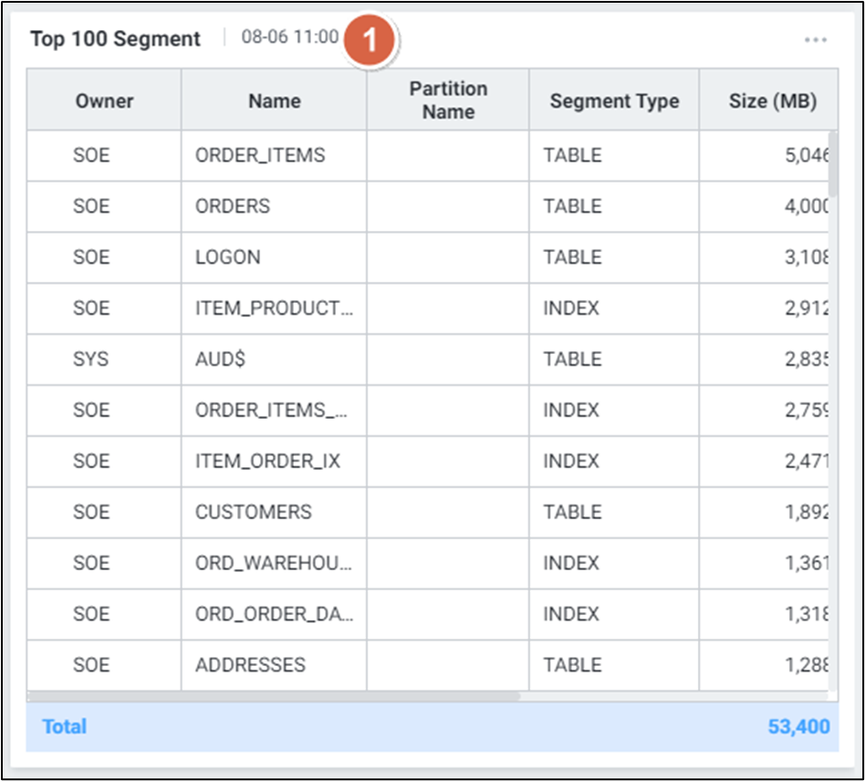Click the horizontal scrollbar at table bottom
The height and width of the screenshot is (781, 865).
(x=274, y=695)
